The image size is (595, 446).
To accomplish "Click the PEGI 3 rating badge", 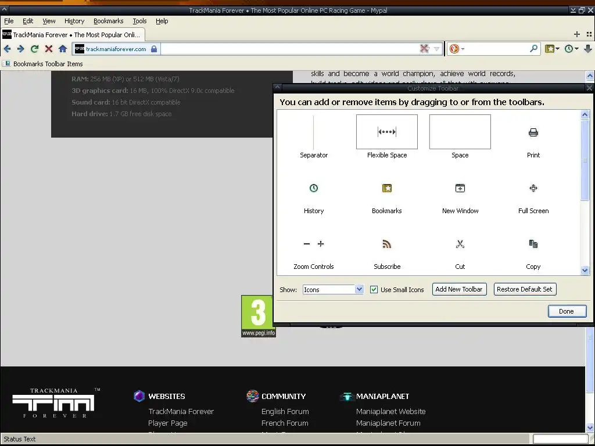I will pyautogui.click(x=259, y=316).
